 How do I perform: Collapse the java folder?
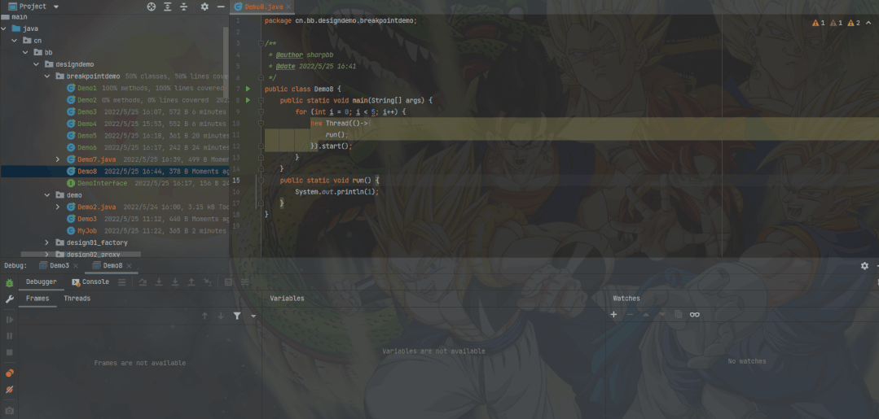(4, 28)
